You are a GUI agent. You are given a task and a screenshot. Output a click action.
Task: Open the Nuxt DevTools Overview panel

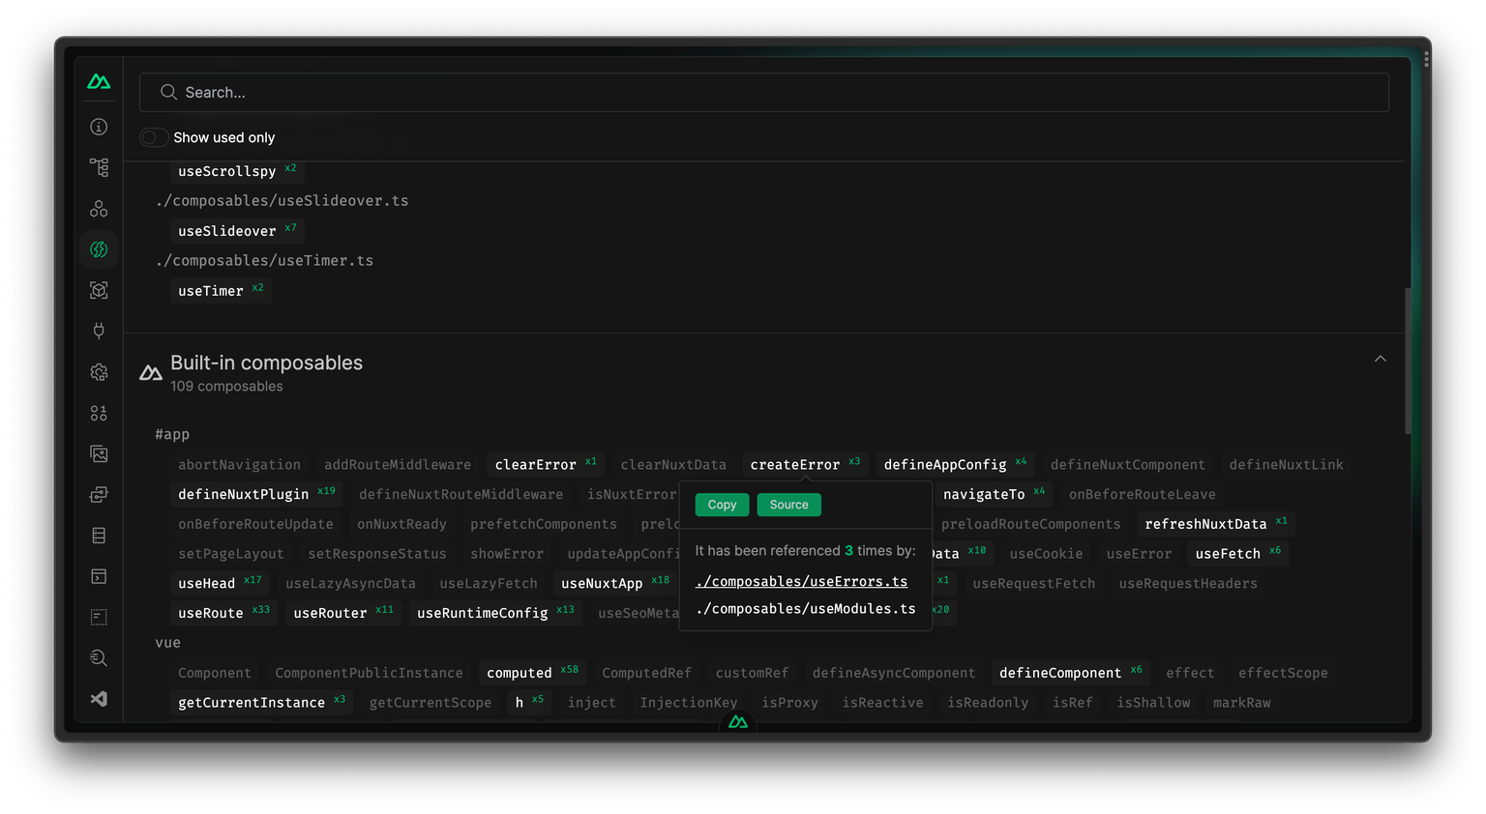[98, 127]
